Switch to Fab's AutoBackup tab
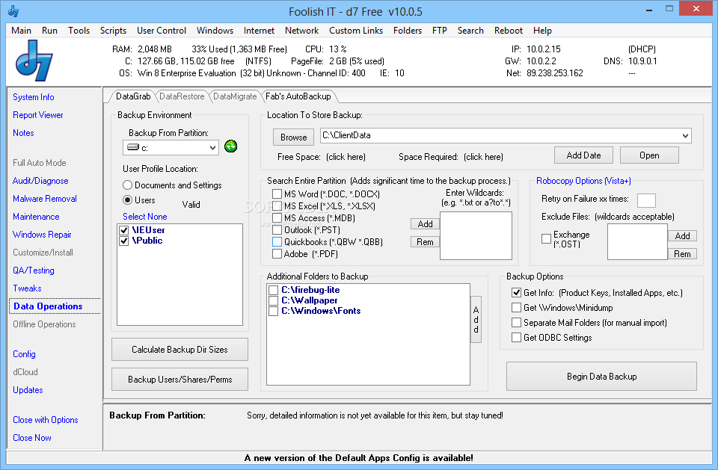The height and width of the screenshot is (470, 718). 298,96
